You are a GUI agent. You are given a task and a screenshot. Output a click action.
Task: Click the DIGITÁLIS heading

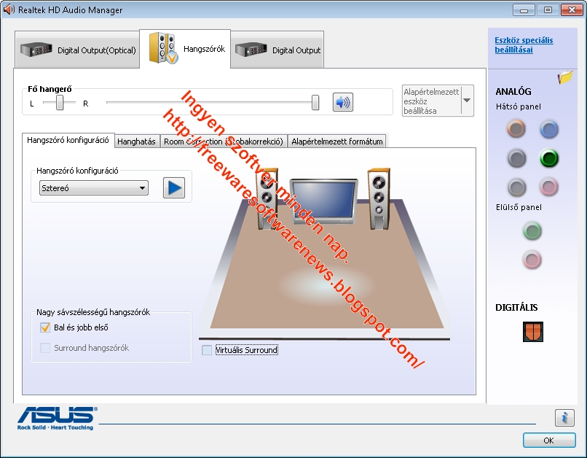pyautogui.click(x=516, y=307)
